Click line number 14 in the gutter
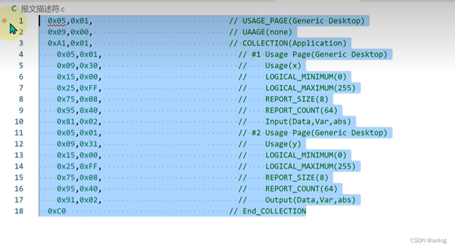Screen dimensions: 455x249 (x=19, y=166)
